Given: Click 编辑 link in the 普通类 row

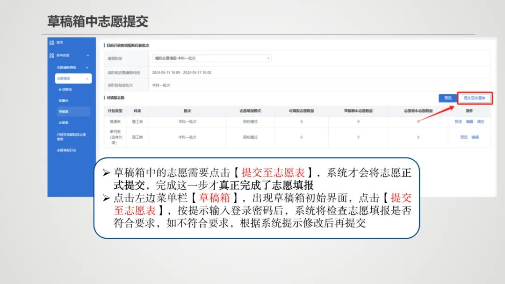Looking at the screenshot, I should coord(469,122).
